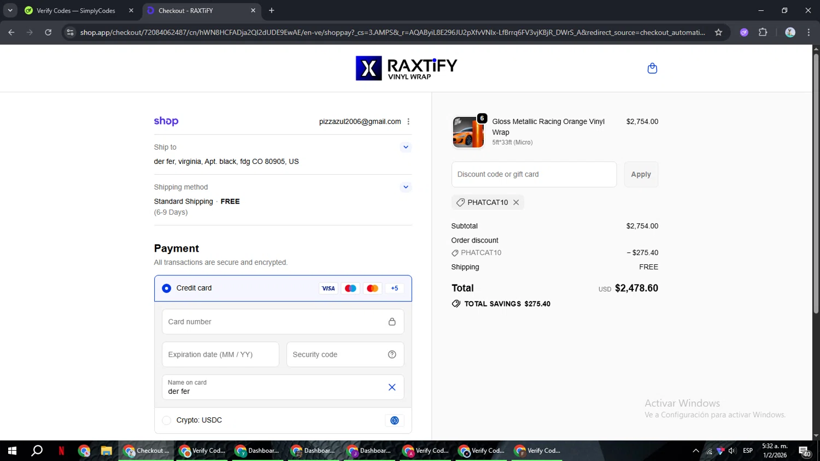View site information icon in address bar

tap(70, 32)
